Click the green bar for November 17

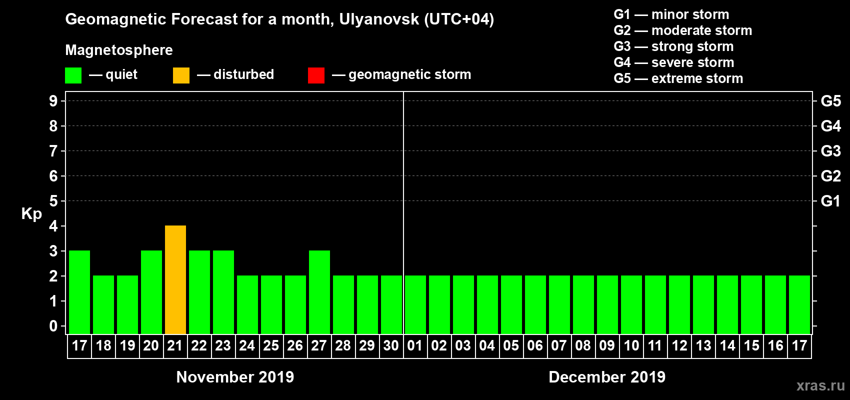tap(79, 292)
